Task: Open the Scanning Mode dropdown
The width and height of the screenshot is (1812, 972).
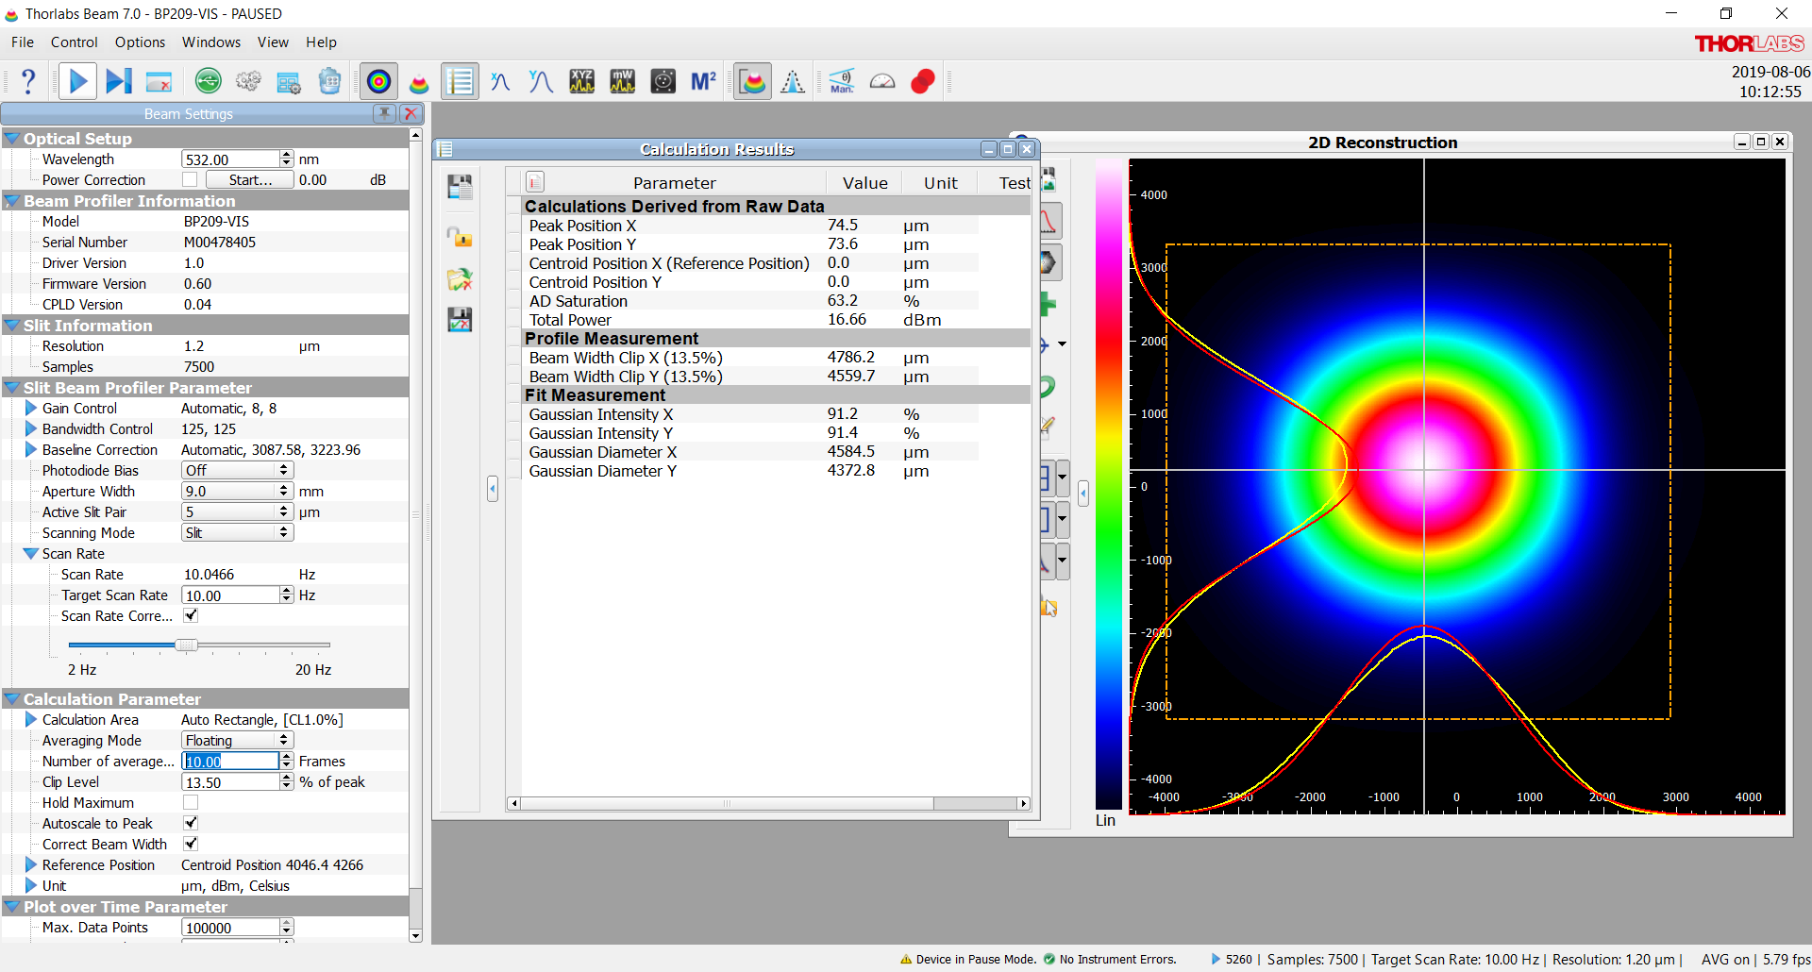Action: [x=237, y=532]
